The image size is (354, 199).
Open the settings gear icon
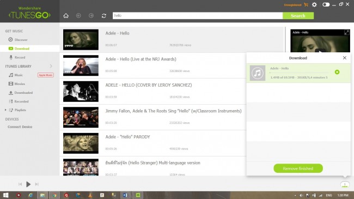(314, 4)
